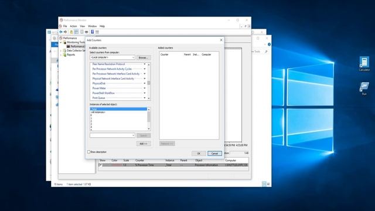Click the instances list scrollbar thumb
The height and width of the screenshot is (211, 375).
(149, 117)
